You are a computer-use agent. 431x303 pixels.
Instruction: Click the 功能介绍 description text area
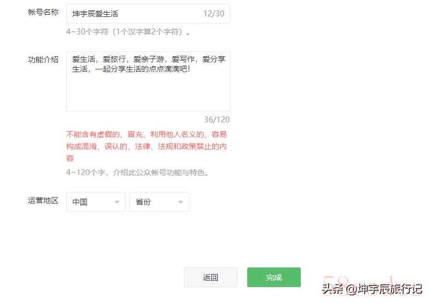point(148,81)
